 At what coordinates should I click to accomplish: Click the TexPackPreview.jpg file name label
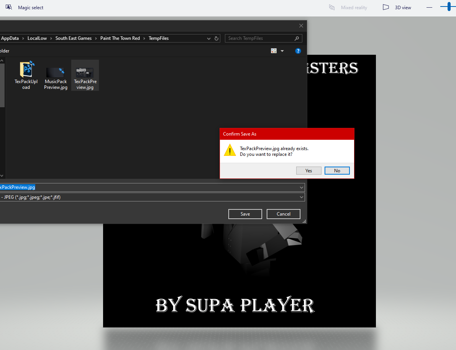tap(85, 84)
